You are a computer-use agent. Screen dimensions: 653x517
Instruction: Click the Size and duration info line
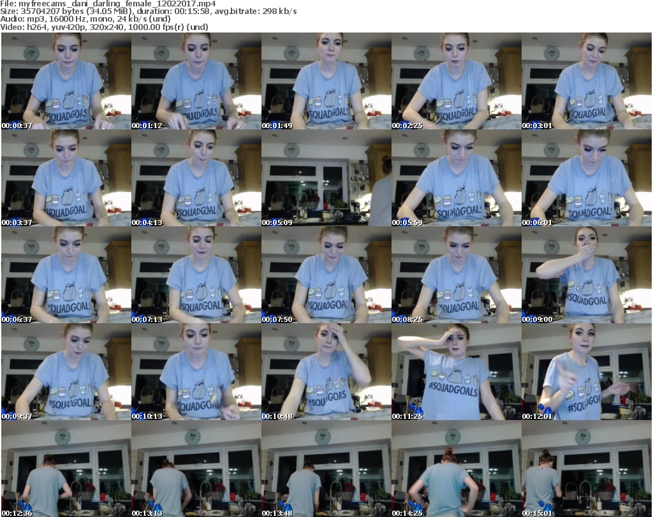[148, 11]
